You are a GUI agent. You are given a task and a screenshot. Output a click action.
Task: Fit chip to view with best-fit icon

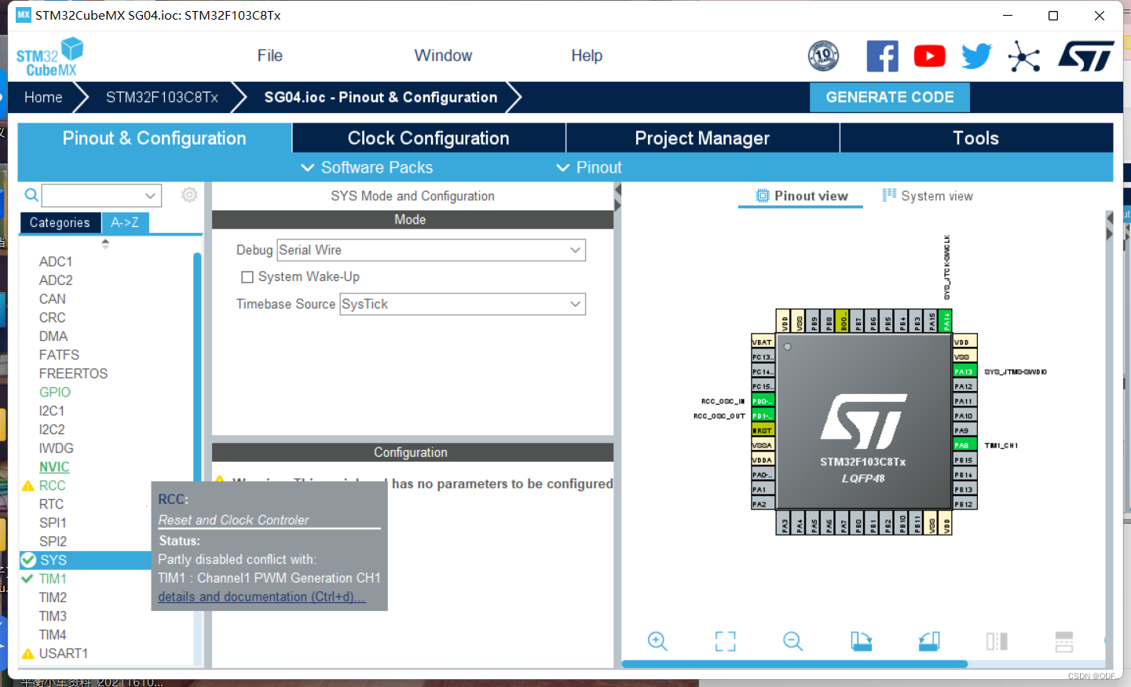[726, 641]
